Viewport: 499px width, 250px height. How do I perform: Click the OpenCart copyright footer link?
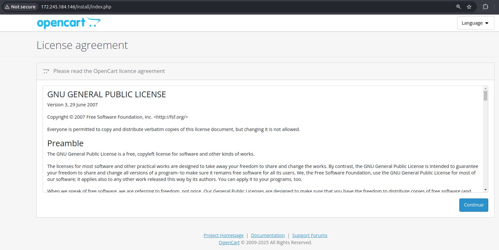(x=229, y=243)
